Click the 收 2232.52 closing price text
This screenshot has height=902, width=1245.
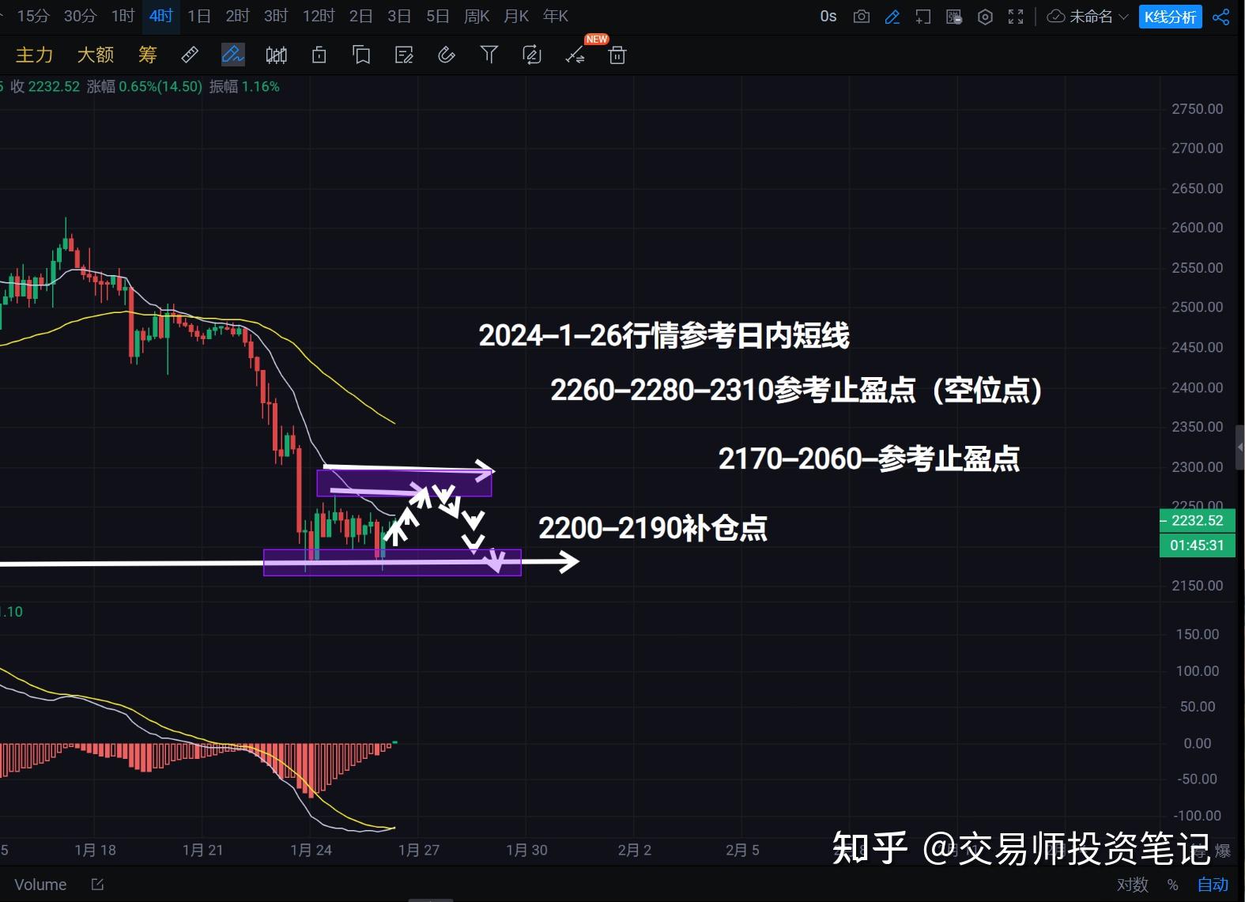pos(45,87)
